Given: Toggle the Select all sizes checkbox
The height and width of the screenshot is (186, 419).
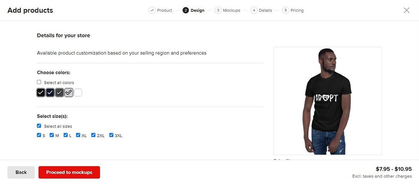Looking at the screenshot, I should 39,126.
